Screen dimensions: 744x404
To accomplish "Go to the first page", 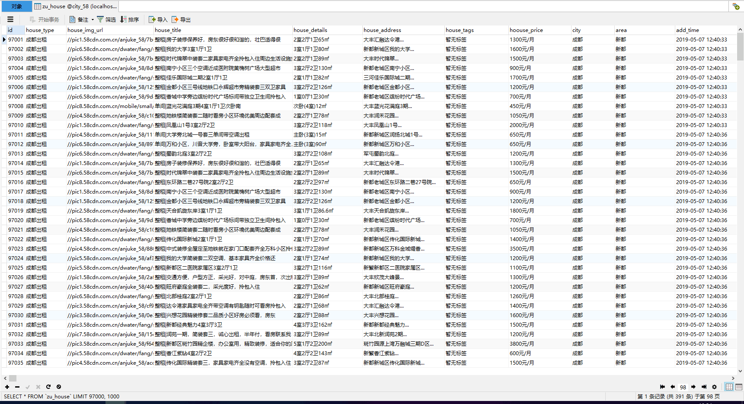I will point(662,387).
